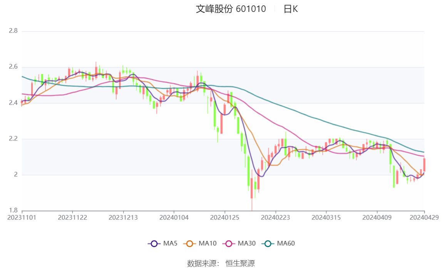Select the 20231213 date axis label

[123, 217]
